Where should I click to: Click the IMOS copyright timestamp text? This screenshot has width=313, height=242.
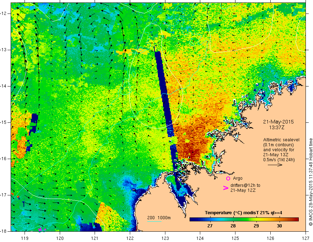[311, 182]
